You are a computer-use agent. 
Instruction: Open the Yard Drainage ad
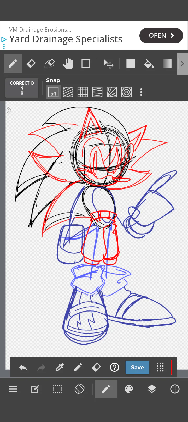(x=161, y=36)
